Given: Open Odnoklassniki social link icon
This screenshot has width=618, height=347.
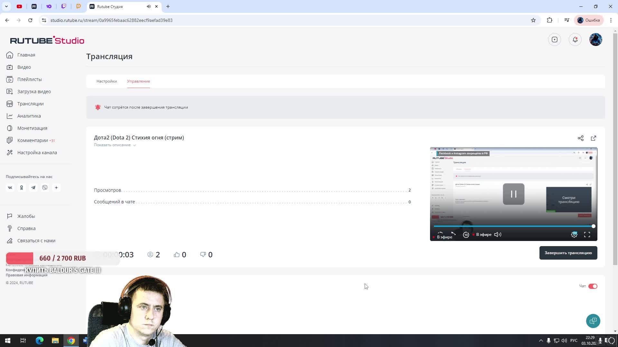Looking at the screenshot, I should [x=22, y=188].
